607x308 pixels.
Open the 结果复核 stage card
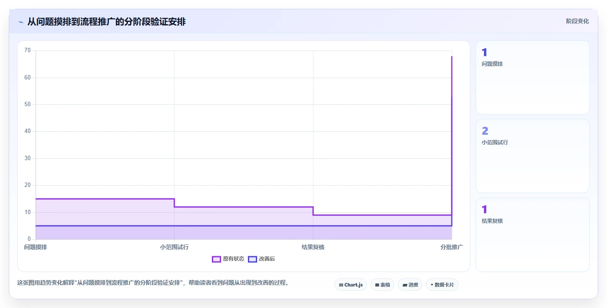tap(533, 235)
